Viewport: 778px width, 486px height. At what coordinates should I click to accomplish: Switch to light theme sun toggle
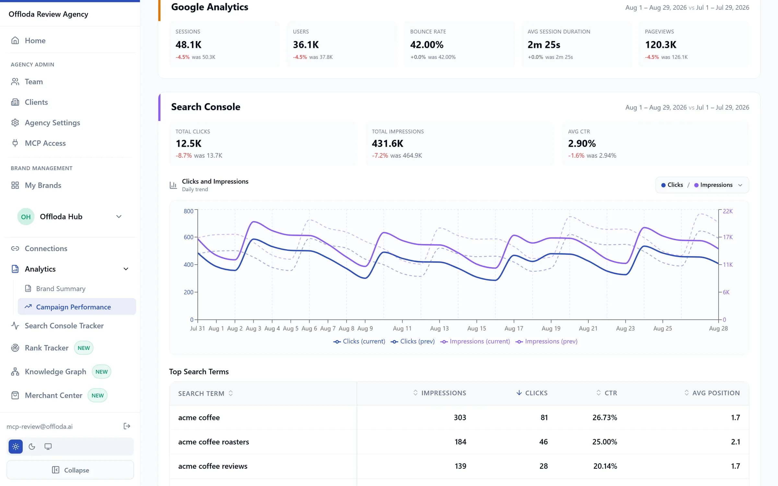click(x=16, y=446)
